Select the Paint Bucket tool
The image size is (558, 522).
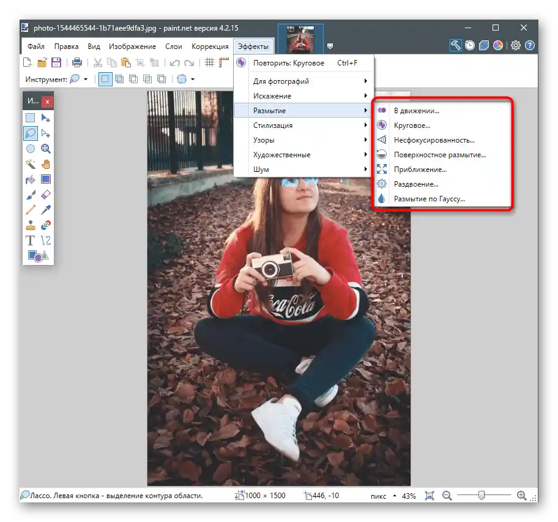[30, 179]
